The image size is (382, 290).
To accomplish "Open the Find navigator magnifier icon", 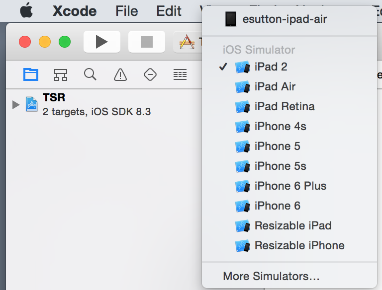I will (90, 74).
